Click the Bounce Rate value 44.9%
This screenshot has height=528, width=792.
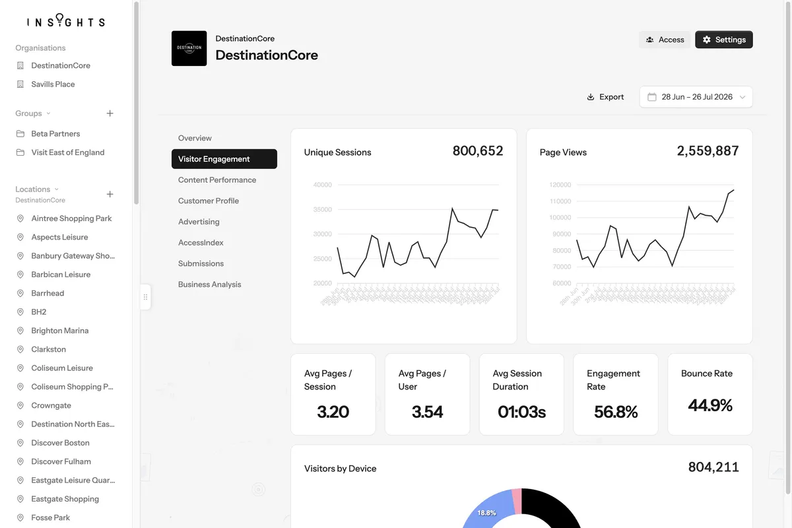coord(710,405)
